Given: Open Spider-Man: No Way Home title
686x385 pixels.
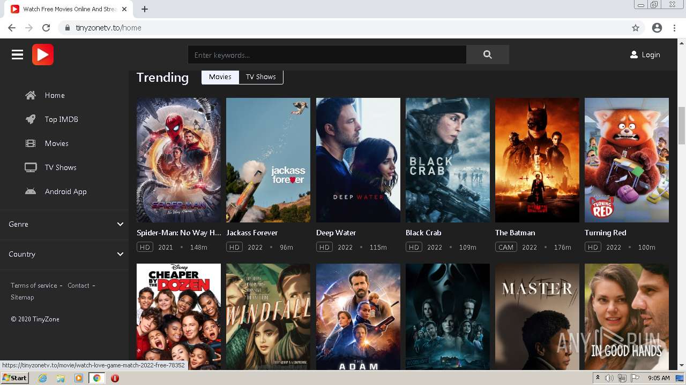Looking at the screenshot, I should (x=178, y=233).
